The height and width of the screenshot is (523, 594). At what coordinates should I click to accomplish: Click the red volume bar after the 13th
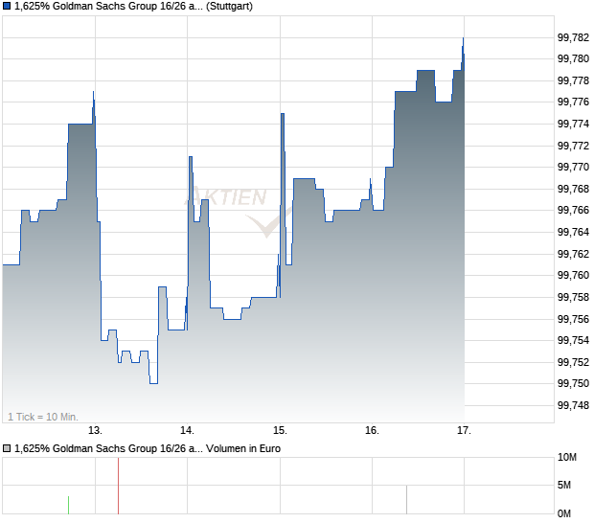click(x=118, y=486)
